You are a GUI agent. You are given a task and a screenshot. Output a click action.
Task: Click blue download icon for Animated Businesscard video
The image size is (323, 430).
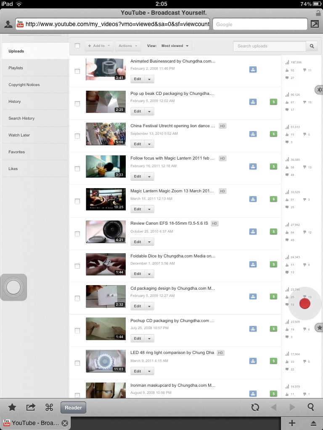(x=253, y=69)
